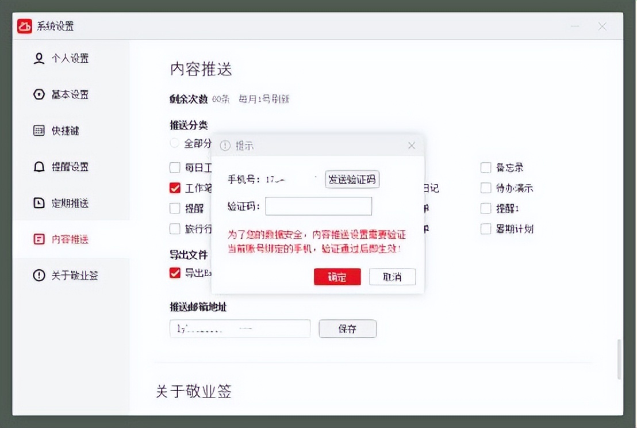The height and width of the screenshot is (428, 637).
Task: Check the 提醒1 checkbox
Action: click(x=485, y=208)
